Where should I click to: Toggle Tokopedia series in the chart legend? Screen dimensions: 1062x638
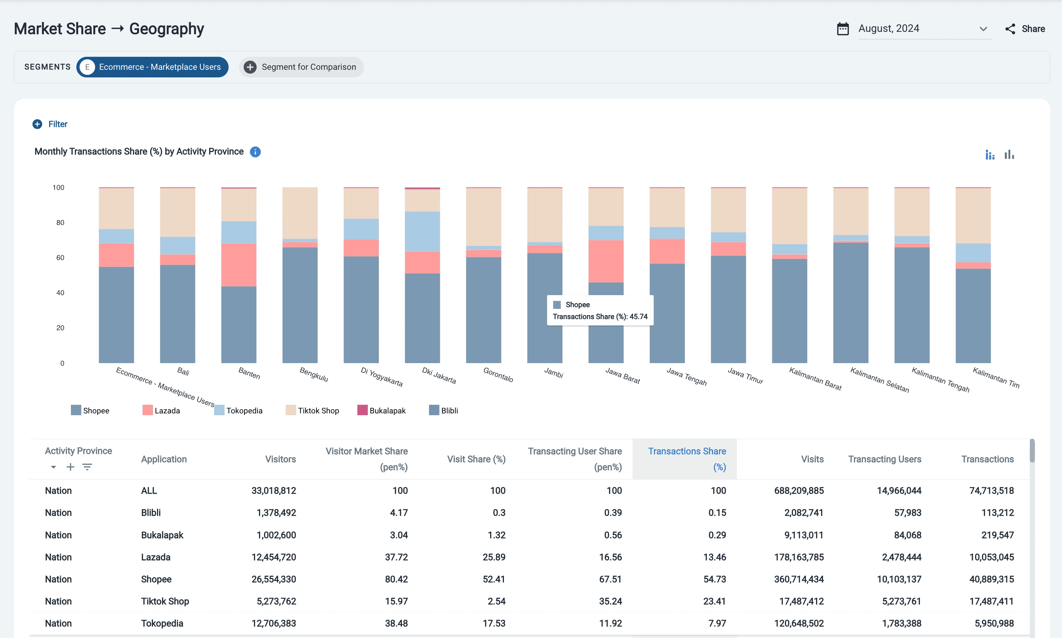point(239,411)
